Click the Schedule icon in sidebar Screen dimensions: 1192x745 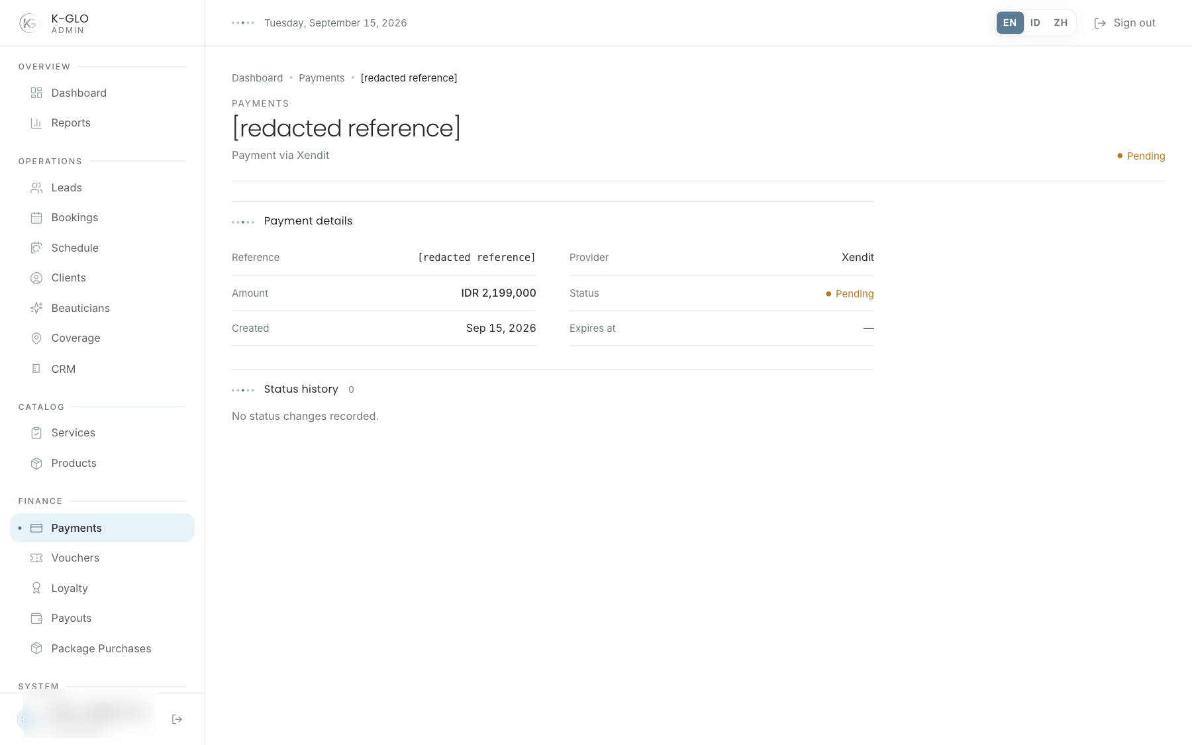tap(36, 248)
